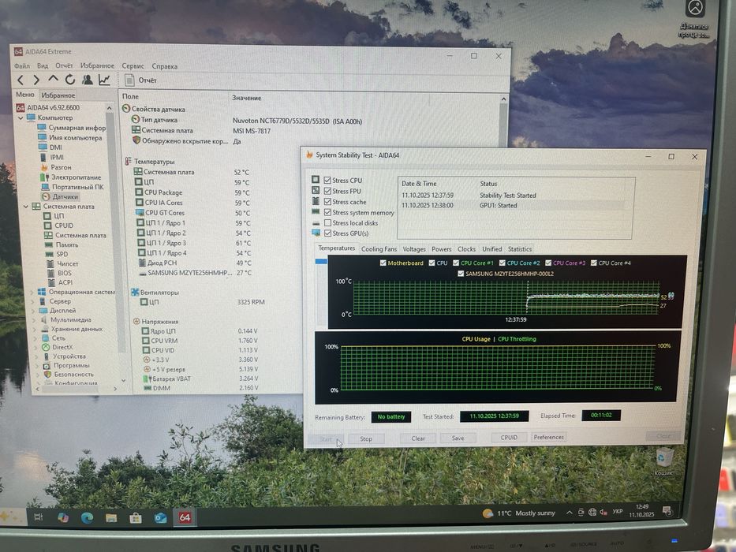Viewport: 736px width, 552px height.
Task: Toggle the Stress cache checkbox
Action: [327, 202]
